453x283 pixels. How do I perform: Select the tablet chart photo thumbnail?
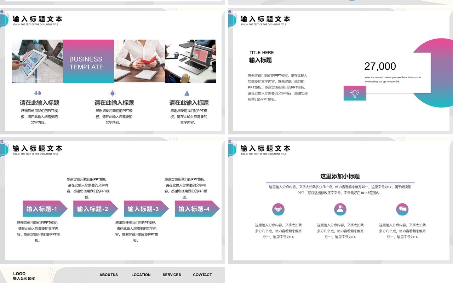click(x=38, y=61)
